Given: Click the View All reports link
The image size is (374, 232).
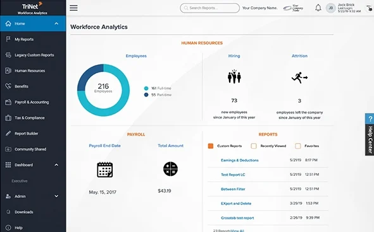Looking at the screenshot, I should 237,231.
